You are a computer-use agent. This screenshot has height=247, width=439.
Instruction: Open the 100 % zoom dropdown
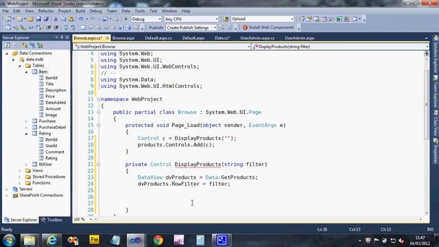click(91, 220)
